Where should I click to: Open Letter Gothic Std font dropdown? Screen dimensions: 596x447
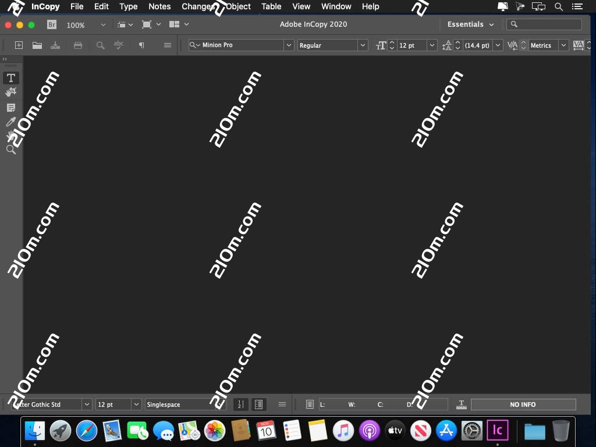[x=87, y=405]
